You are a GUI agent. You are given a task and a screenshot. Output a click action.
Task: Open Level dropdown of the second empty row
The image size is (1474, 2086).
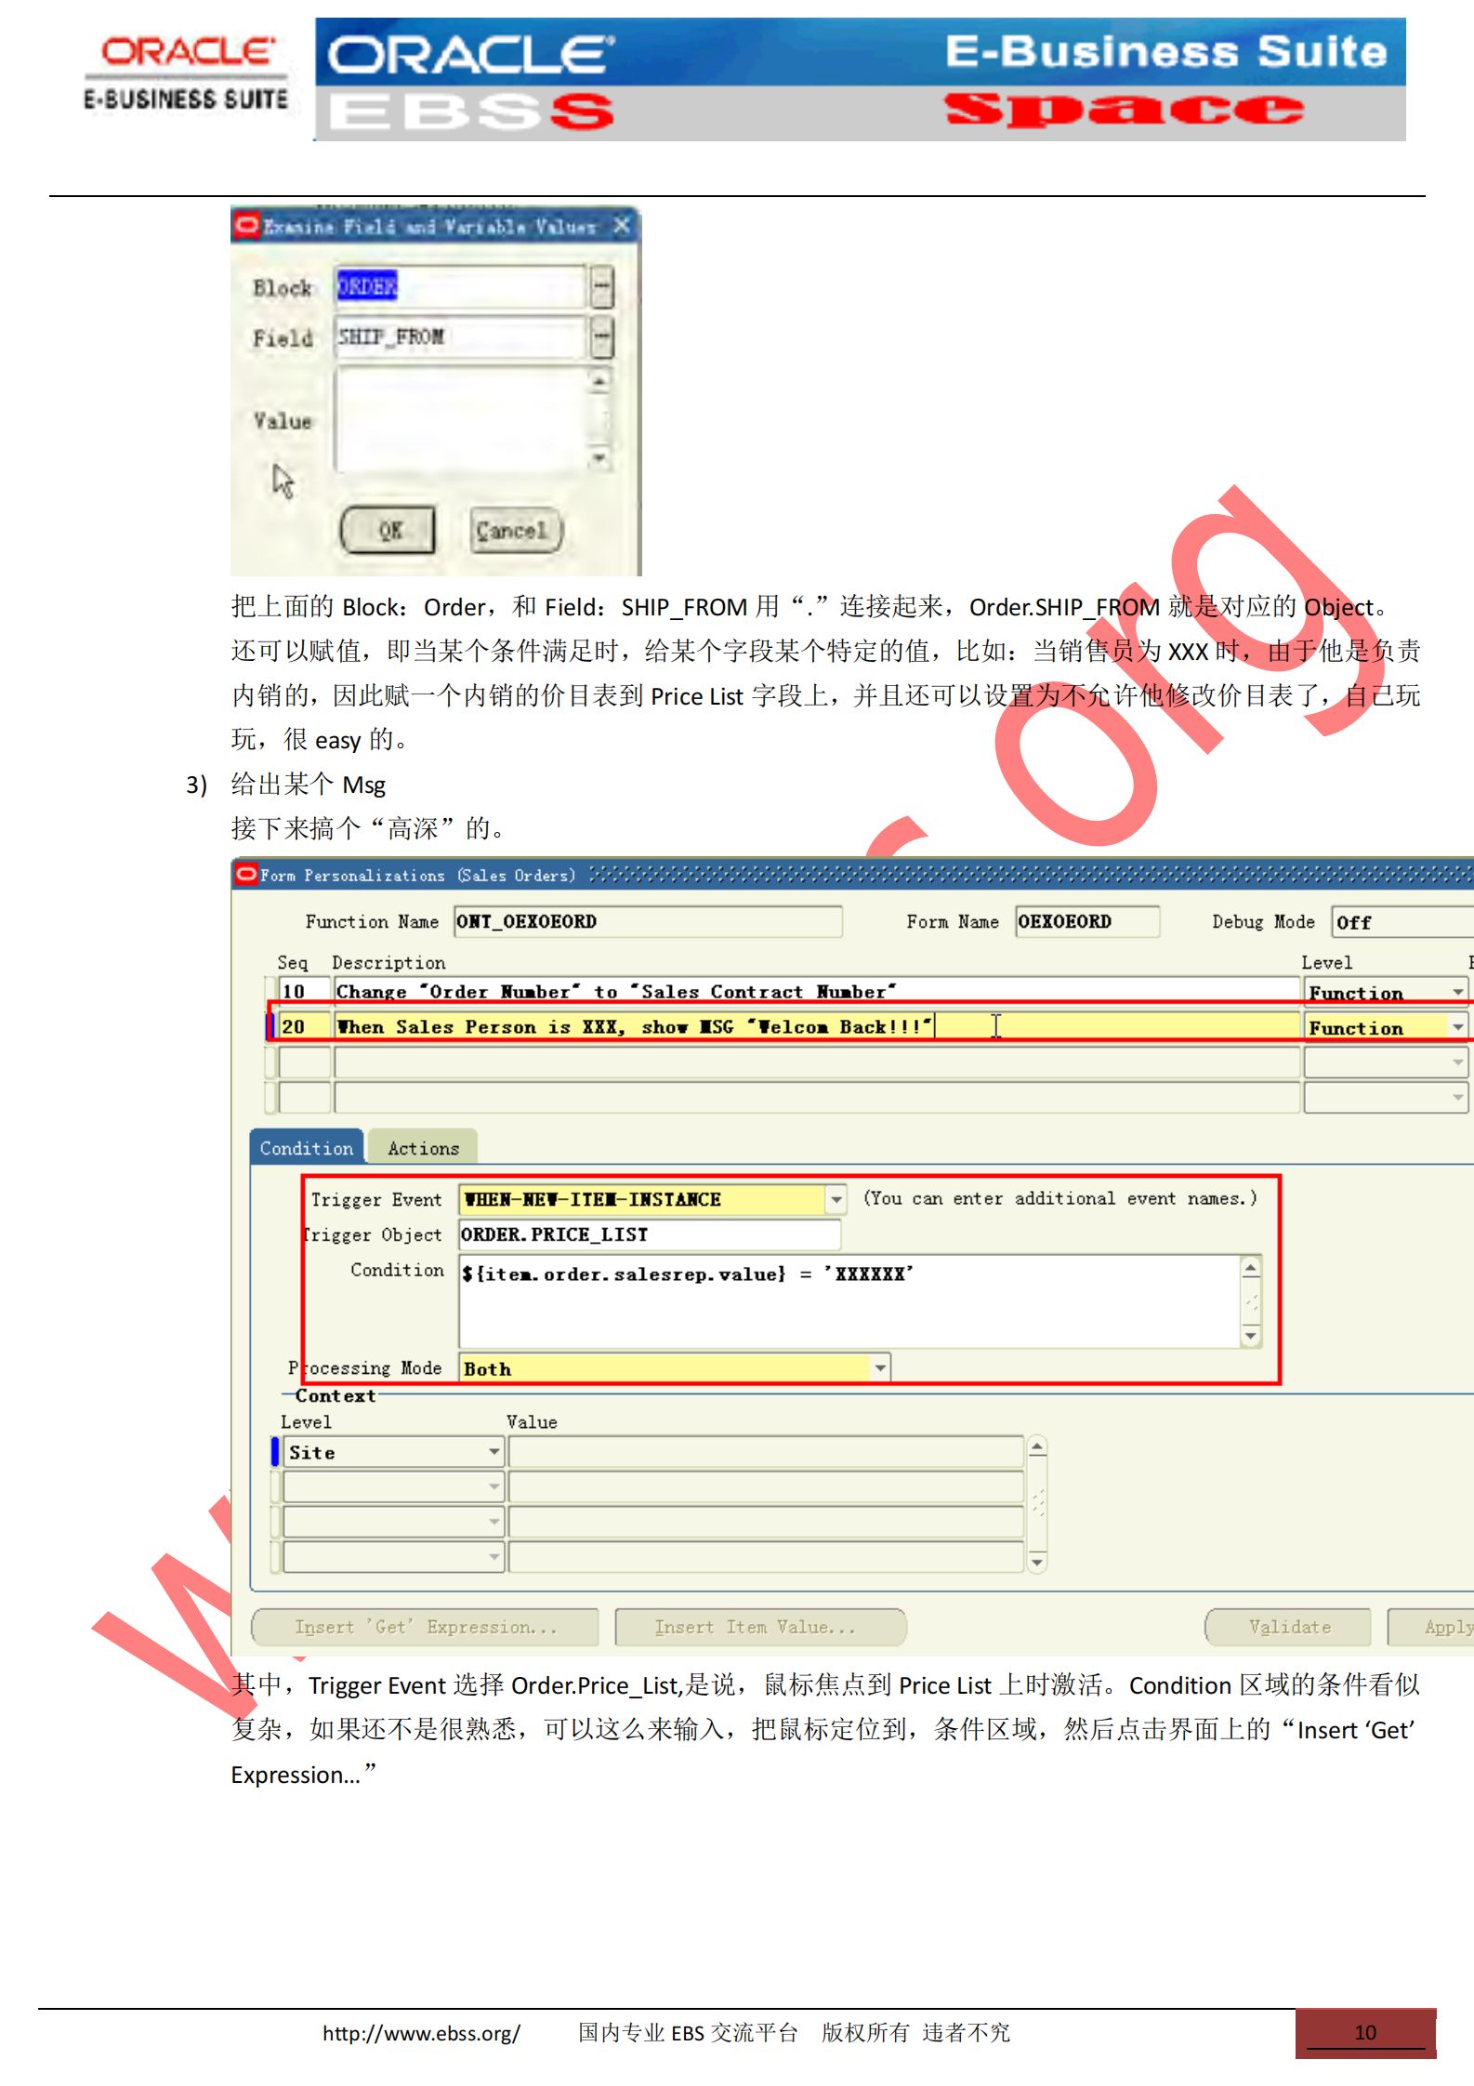pos(1457,1097)
